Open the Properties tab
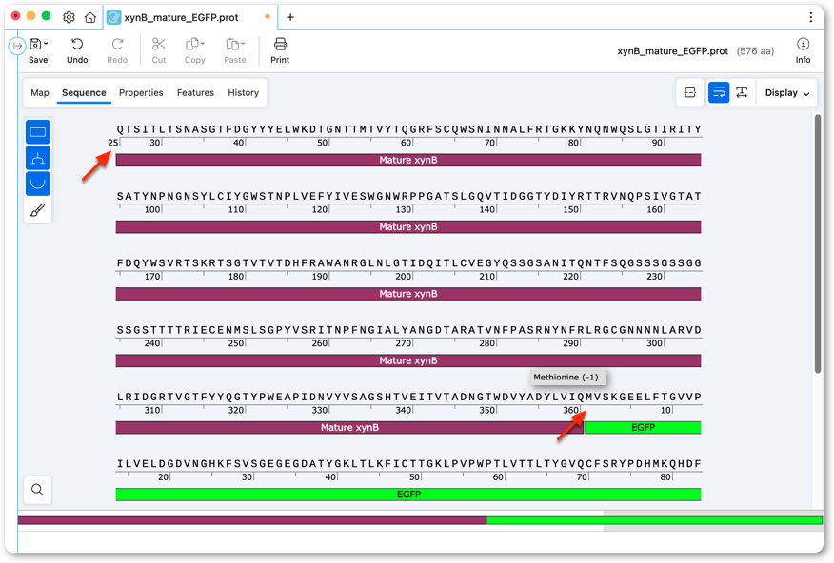The width and height of the screenshot is (834, 563). click(x=141, y=92)
